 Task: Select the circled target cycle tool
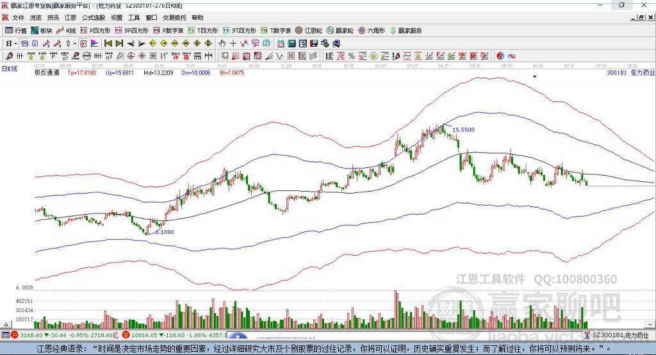(x=131, y=56)
